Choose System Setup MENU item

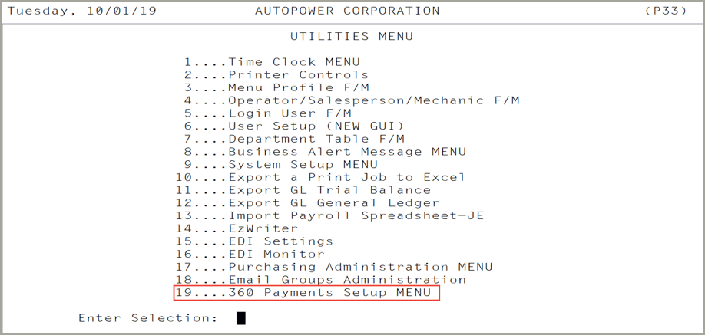[281, 164]
